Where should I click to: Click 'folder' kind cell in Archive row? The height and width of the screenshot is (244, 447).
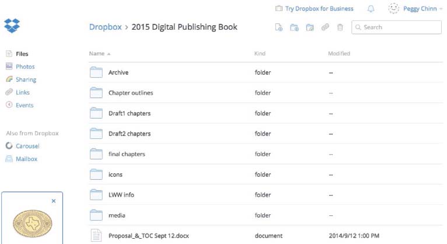263,72
